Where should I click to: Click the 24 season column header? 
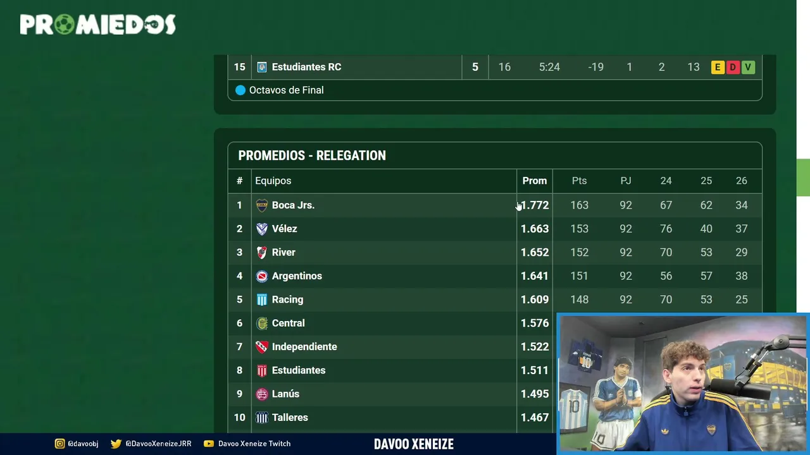(x=666, y=181)
